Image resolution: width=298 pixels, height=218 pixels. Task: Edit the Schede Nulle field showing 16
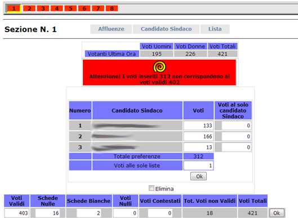(x=47, y=213)
